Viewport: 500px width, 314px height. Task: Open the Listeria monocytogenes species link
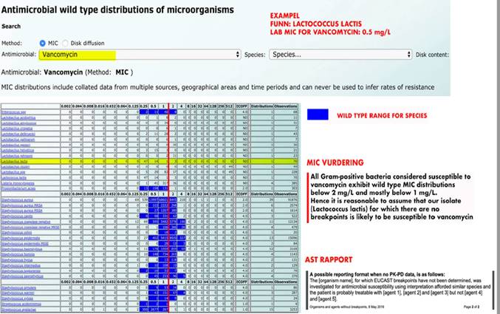click(18, 183)
